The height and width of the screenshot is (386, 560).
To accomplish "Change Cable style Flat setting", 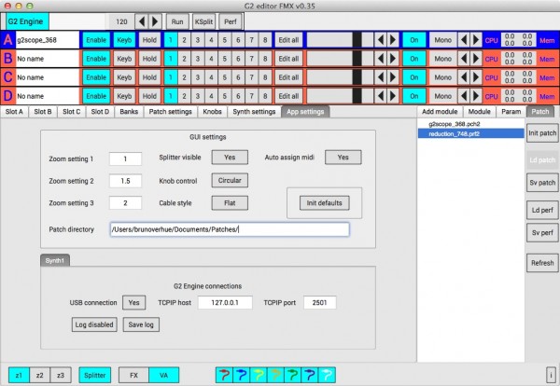I will click(x=230, y=203).
